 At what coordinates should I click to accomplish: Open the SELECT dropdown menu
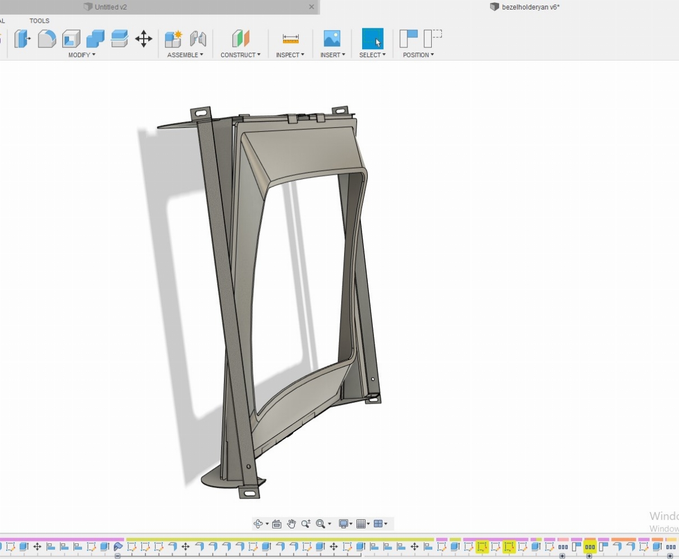[372, 55]
